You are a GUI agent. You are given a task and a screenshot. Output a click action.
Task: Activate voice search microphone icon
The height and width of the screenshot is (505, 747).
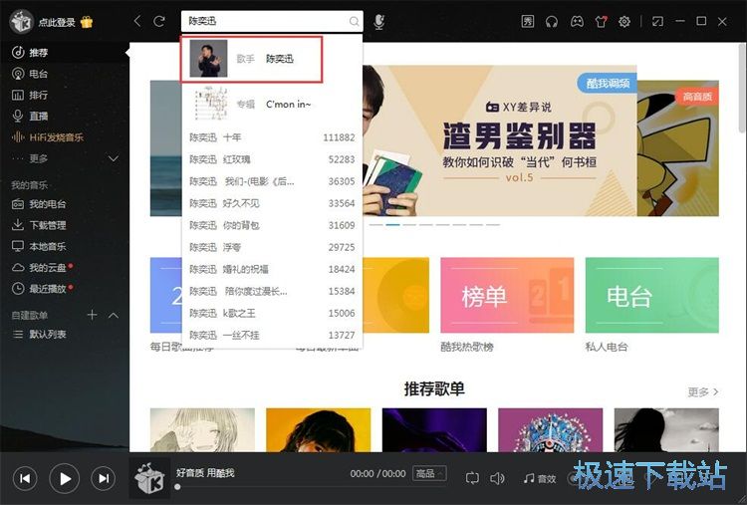[x=378, y=22]
